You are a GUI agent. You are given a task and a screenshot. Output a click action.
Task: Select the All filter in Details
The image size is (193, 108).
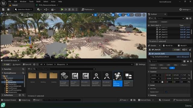click(172, 68)
